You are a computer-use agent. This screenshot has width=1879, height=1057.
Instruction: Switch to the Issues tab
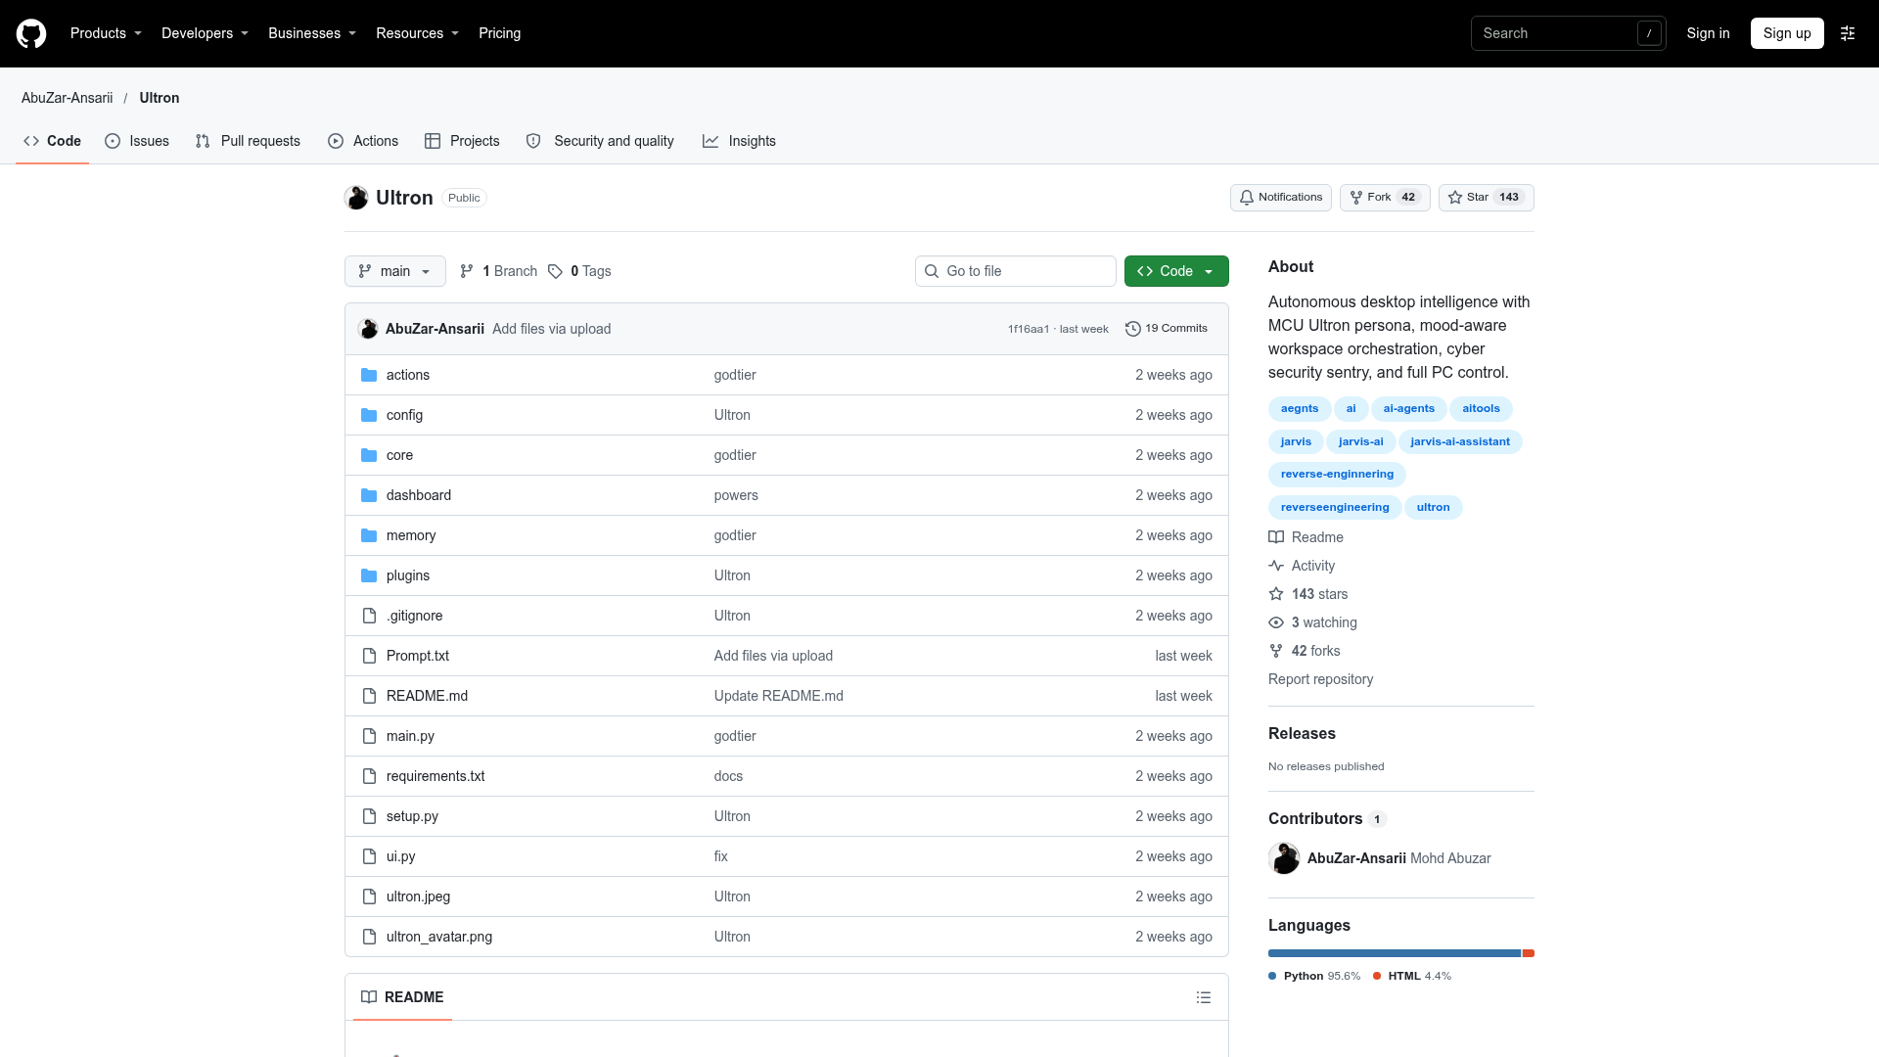(x=137, y=141)
